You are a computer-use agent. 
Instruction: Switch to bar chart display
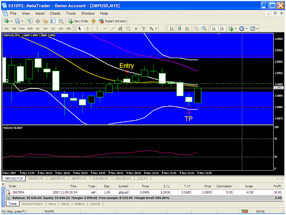(x=172, y=29)
